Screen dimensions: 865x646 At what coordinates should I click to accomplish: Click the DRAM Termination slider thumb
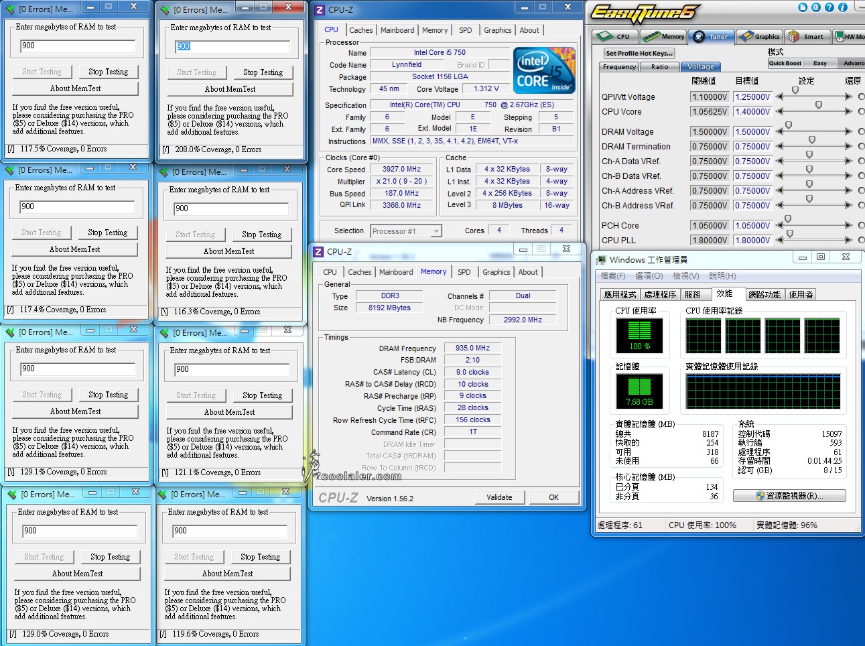click(x=812, y=141)
